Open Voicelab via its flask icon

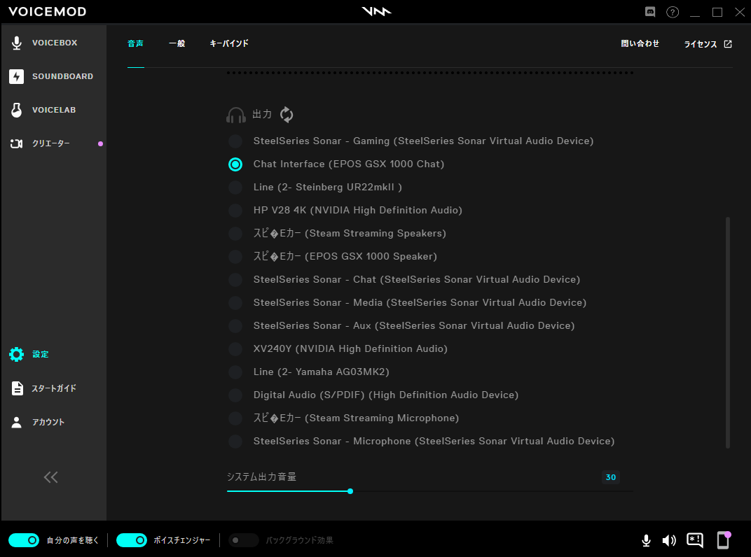(17, 110)
